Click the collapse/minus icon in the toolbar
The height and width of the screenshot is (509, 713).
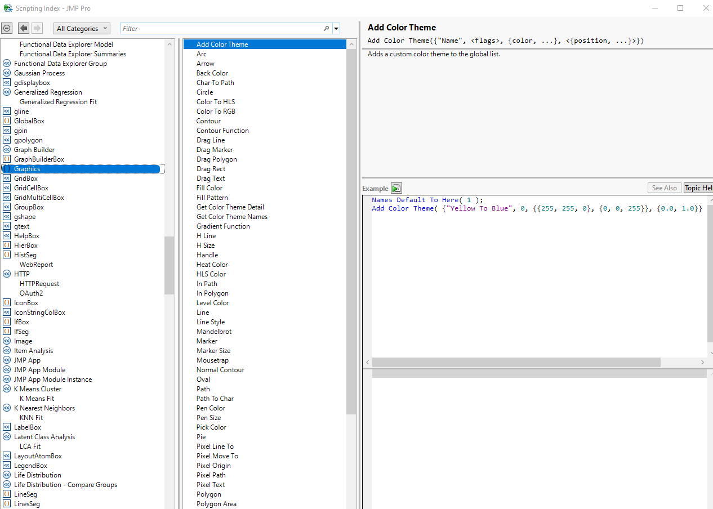(7, 28)
